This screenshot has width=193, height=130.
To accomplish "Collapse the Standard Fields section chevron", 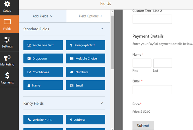I will 102,29.
